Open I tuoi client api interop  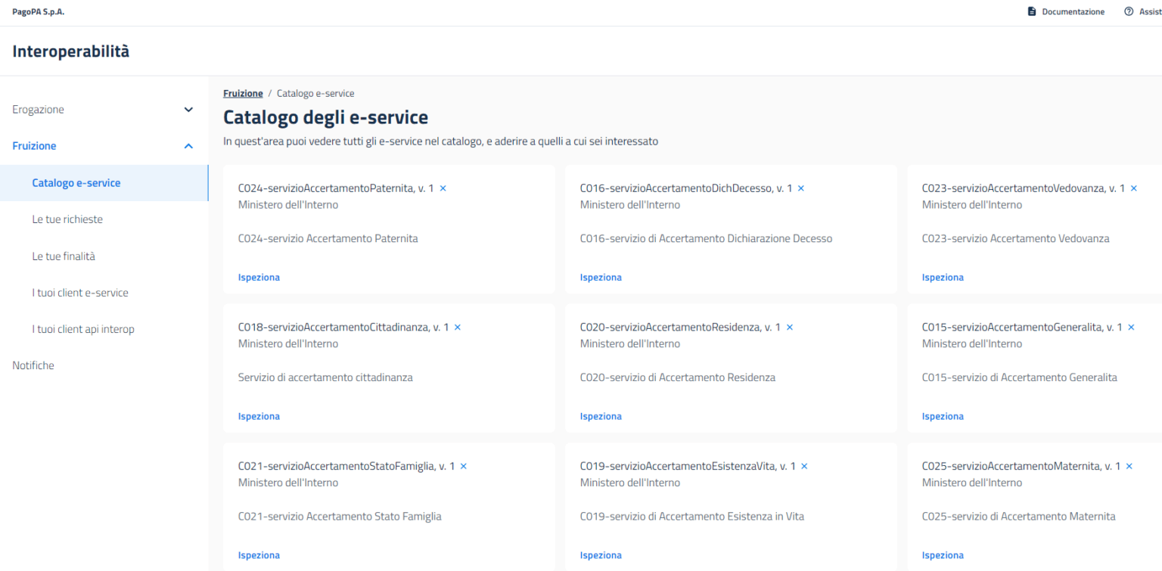[x=83, y=328]
